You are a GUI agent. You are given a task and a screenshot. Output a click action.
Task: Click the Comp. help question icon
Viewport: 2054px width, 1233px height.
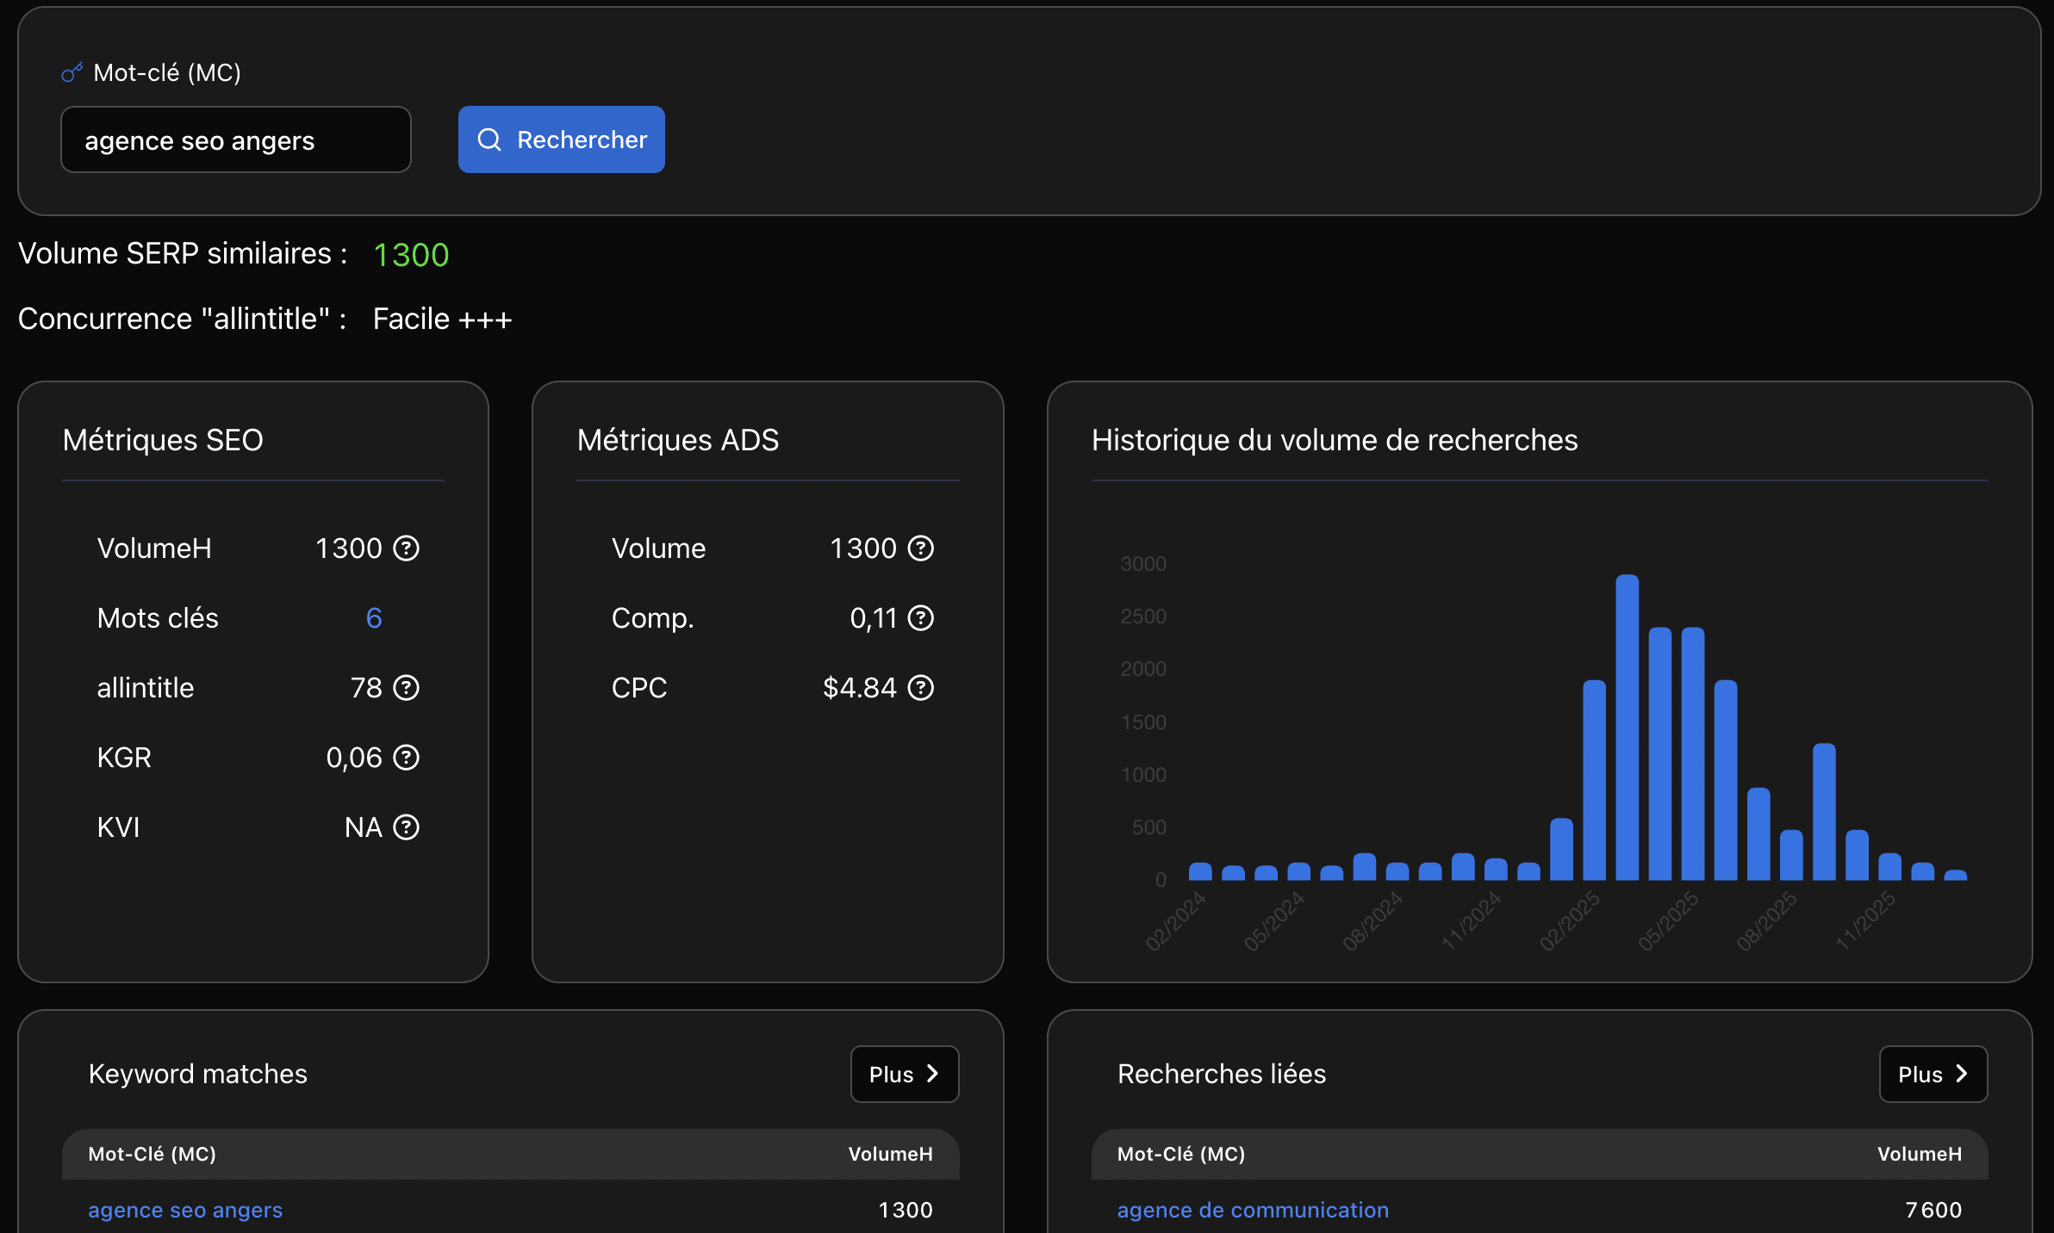point(921,618)
